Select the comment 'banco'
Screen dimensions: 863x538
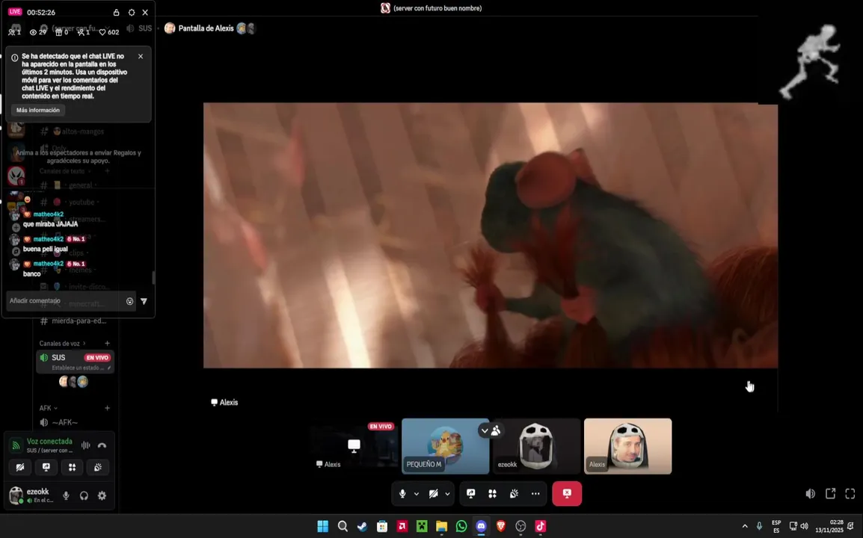[x=32, y=273]
